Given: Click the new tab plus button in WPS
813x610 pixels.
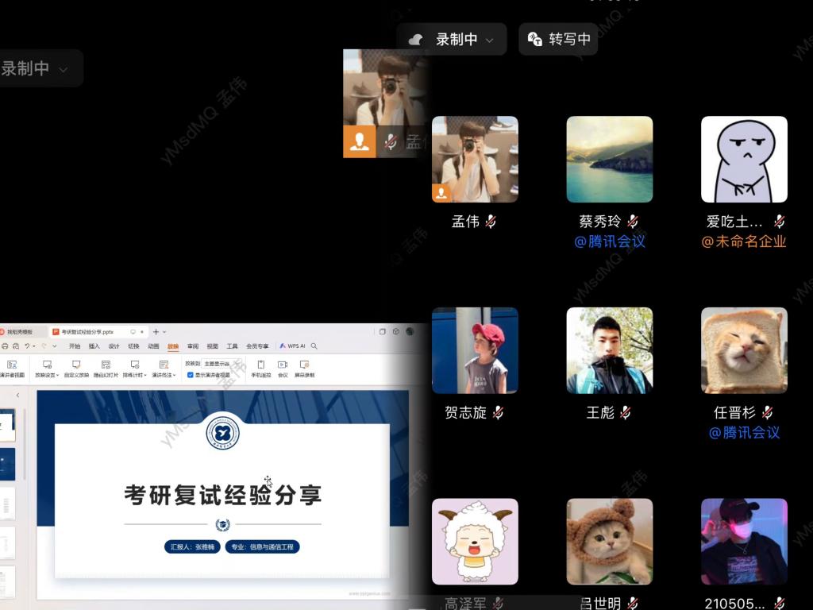Looking at the screenshot, I should pos(156,331).
